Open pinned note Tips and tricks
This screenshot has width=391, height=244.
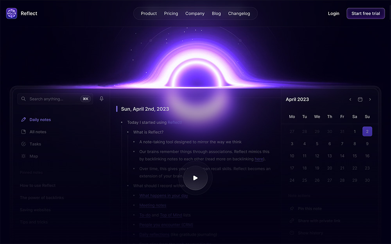point(34,222)
